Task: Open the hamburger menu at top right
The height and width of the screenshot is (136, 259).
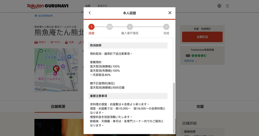Action: (227, 6)
